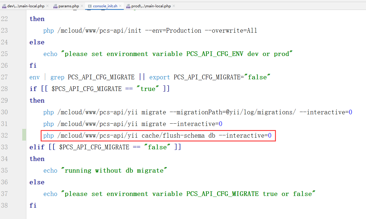The width and height of the screenshot is (366, 219).
Task: Close the prod main-local.php tab
Action: tap(174, 6)
